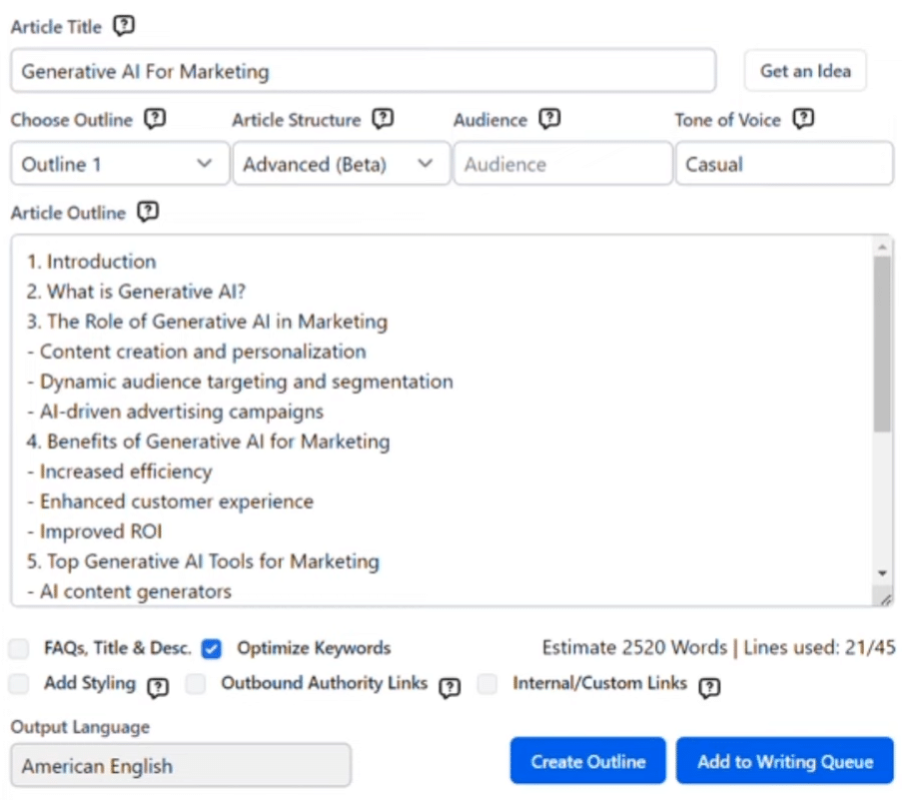This screenshot has width=902, height=800.
Task: Click the outline textarea resize handle
Action: (885, 598)
